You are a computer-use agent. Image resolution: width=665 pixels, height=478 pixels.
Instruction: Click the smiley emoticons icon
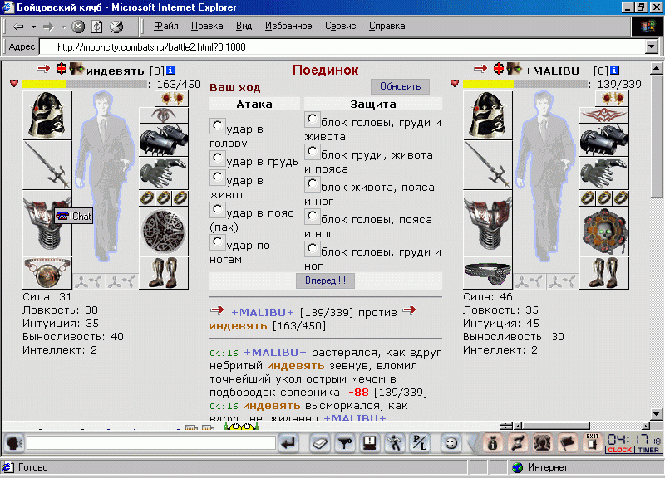click(x=451, y=443)
